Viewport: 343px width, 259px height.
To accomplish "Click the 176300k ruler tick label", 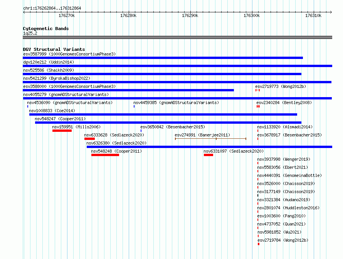I will [252, 15].
